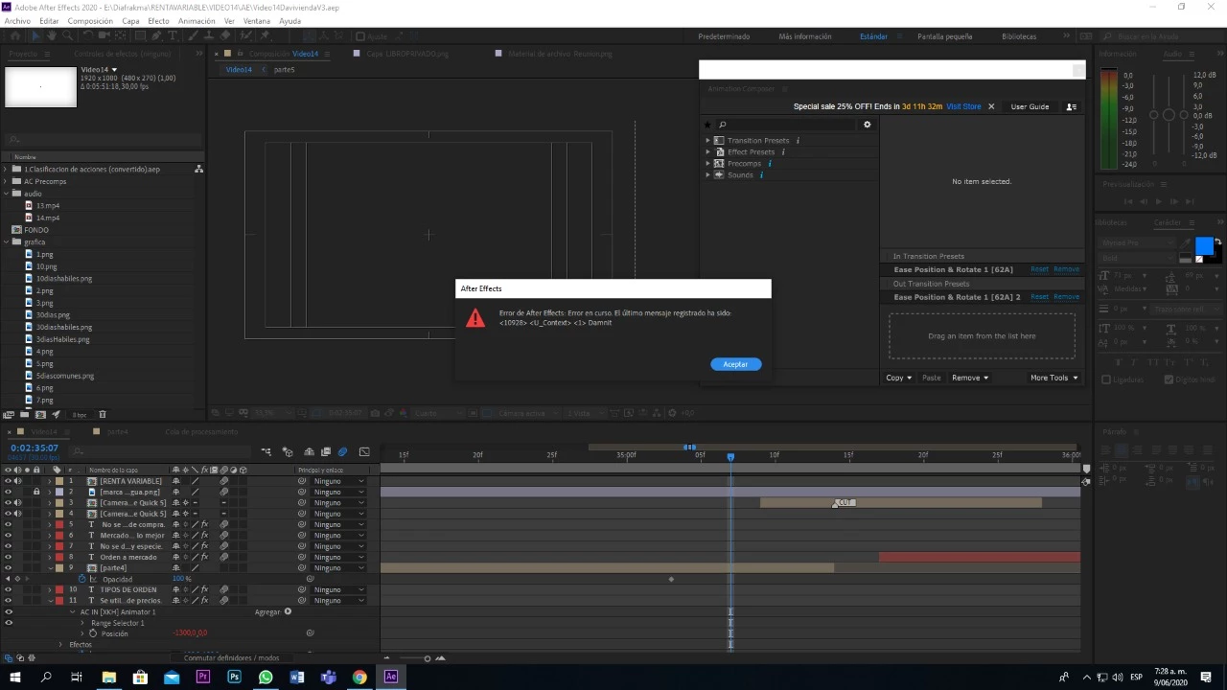Image resolution: width=1227 pixels, height=690 pixels.
Task: Click the current timecode 0:02:35:07
Action: [35, 448]
